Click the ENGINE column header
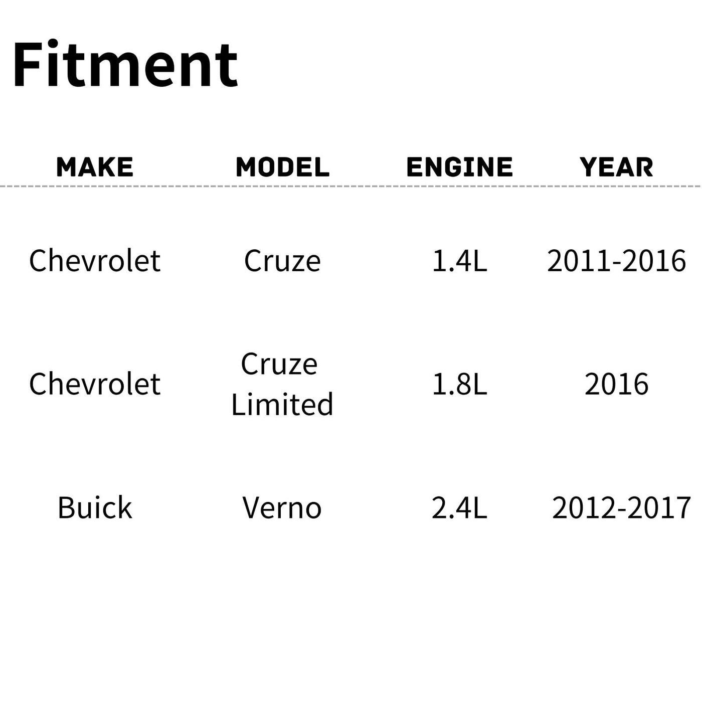This screenshot has height=702, width=702. point(459,167)
